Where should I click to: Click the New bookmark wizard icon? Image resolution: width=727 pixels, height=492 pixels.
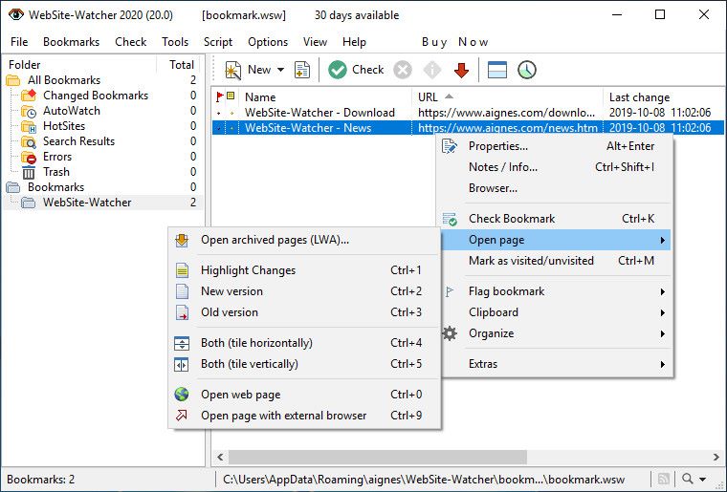[x=232, y=71]
